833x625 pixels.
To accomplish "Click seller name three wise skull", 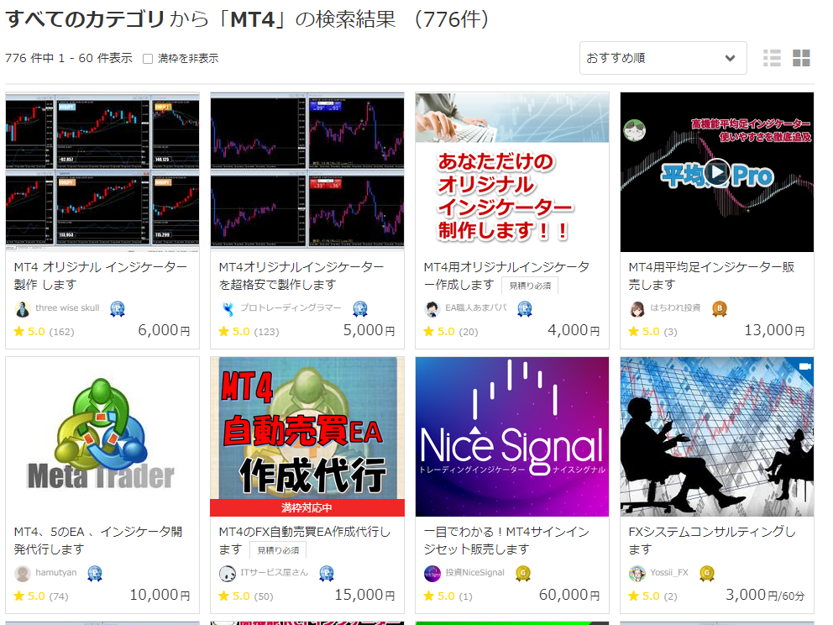I will [x=67, y=307].
